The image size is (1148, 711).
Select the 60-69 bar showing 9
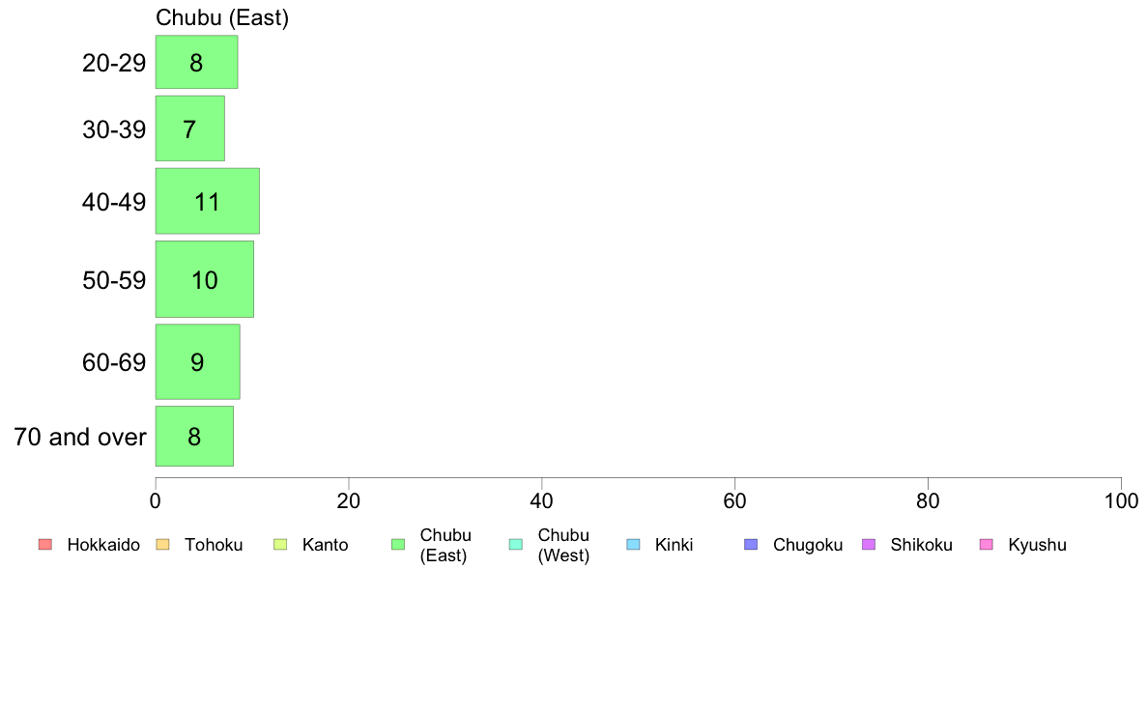(198, 361)
